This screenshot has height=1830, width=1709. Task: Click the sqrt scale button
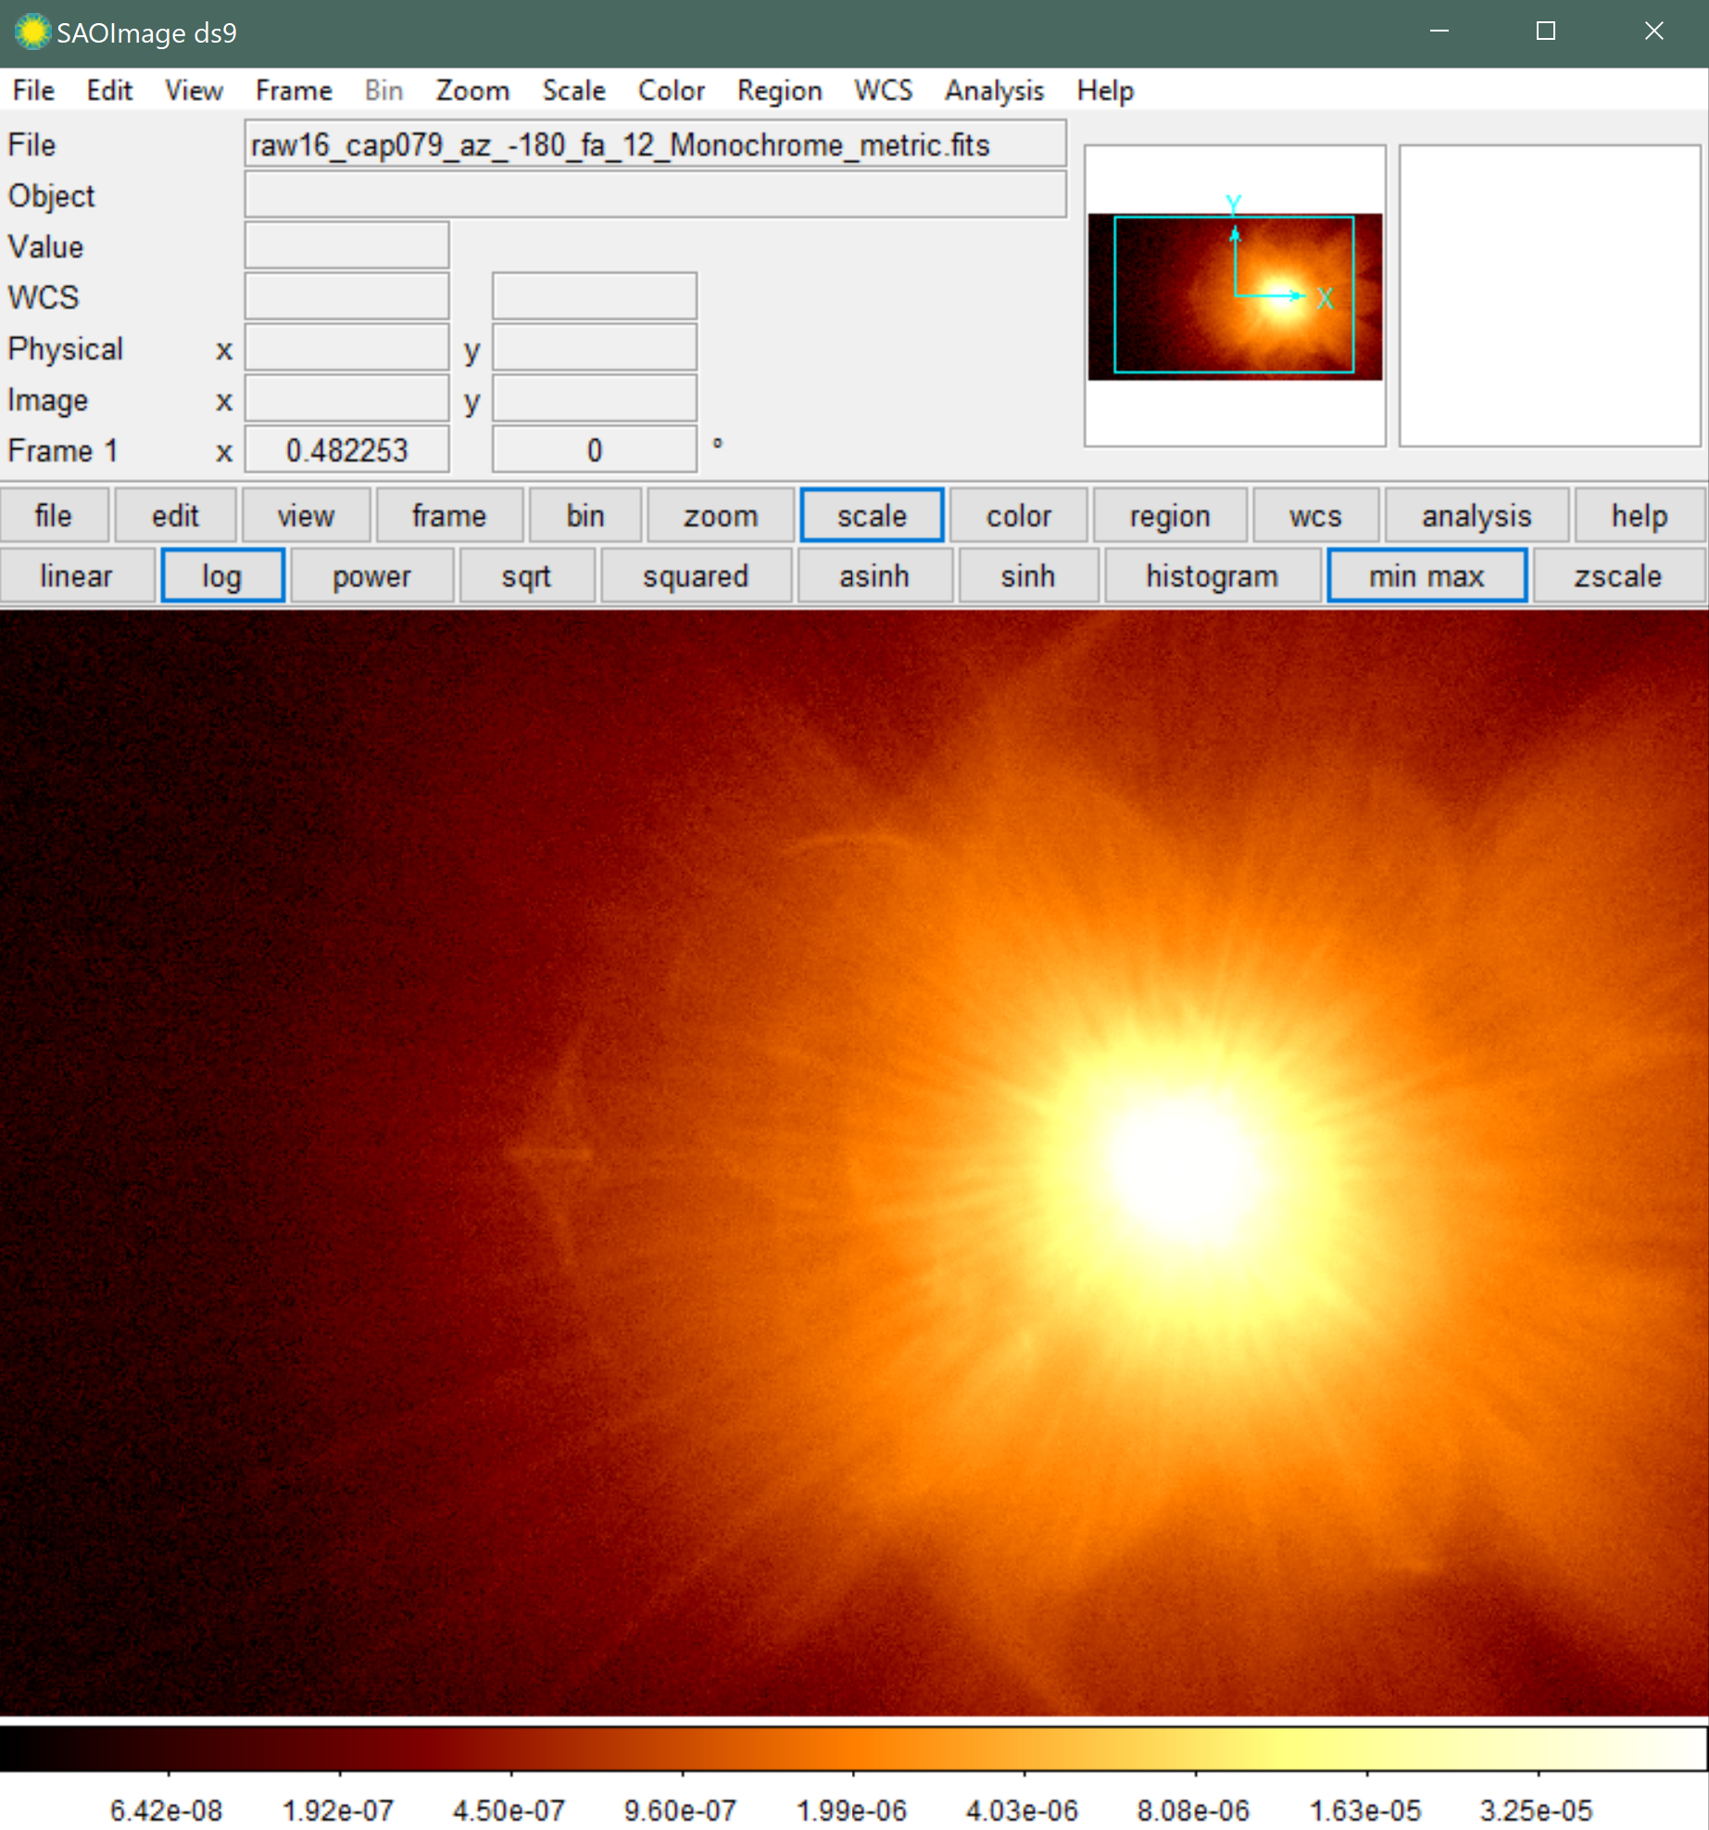526,575
